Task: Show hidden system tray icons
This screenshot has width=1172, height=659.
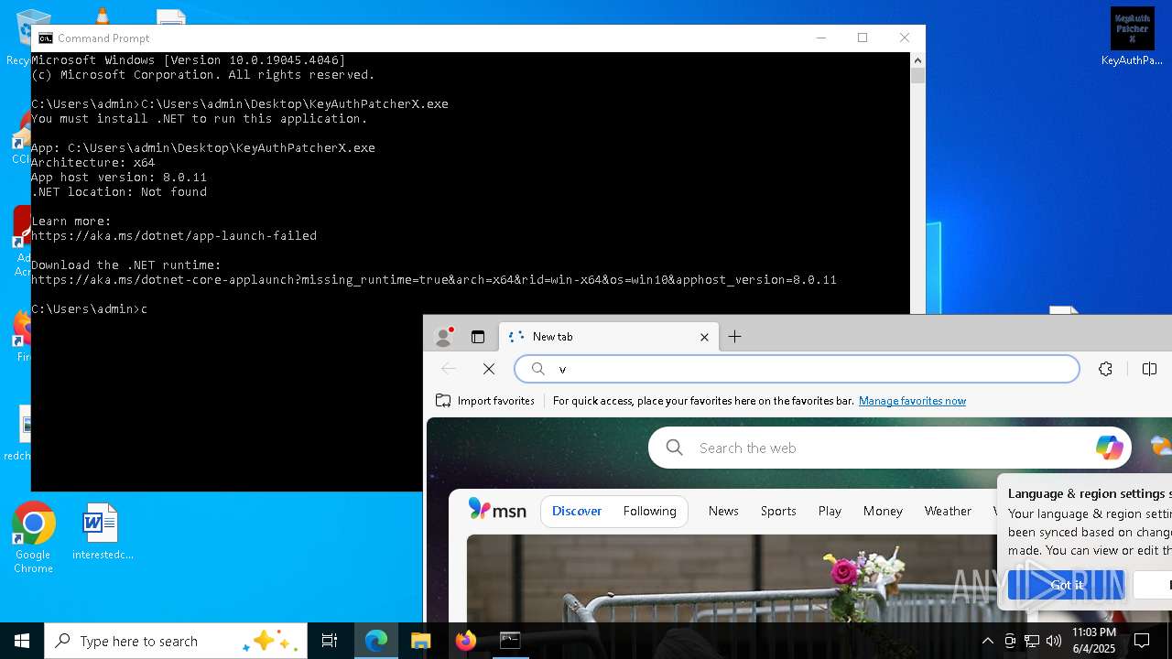Action: 987,641
